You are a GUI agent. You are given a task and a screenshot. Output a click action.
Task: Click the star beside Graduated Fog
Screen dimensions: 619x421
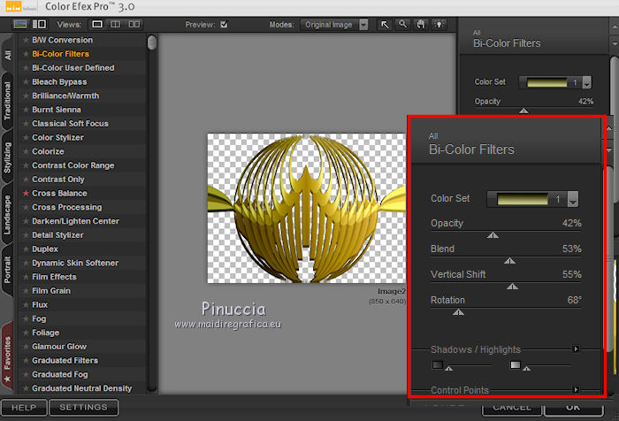26,374
